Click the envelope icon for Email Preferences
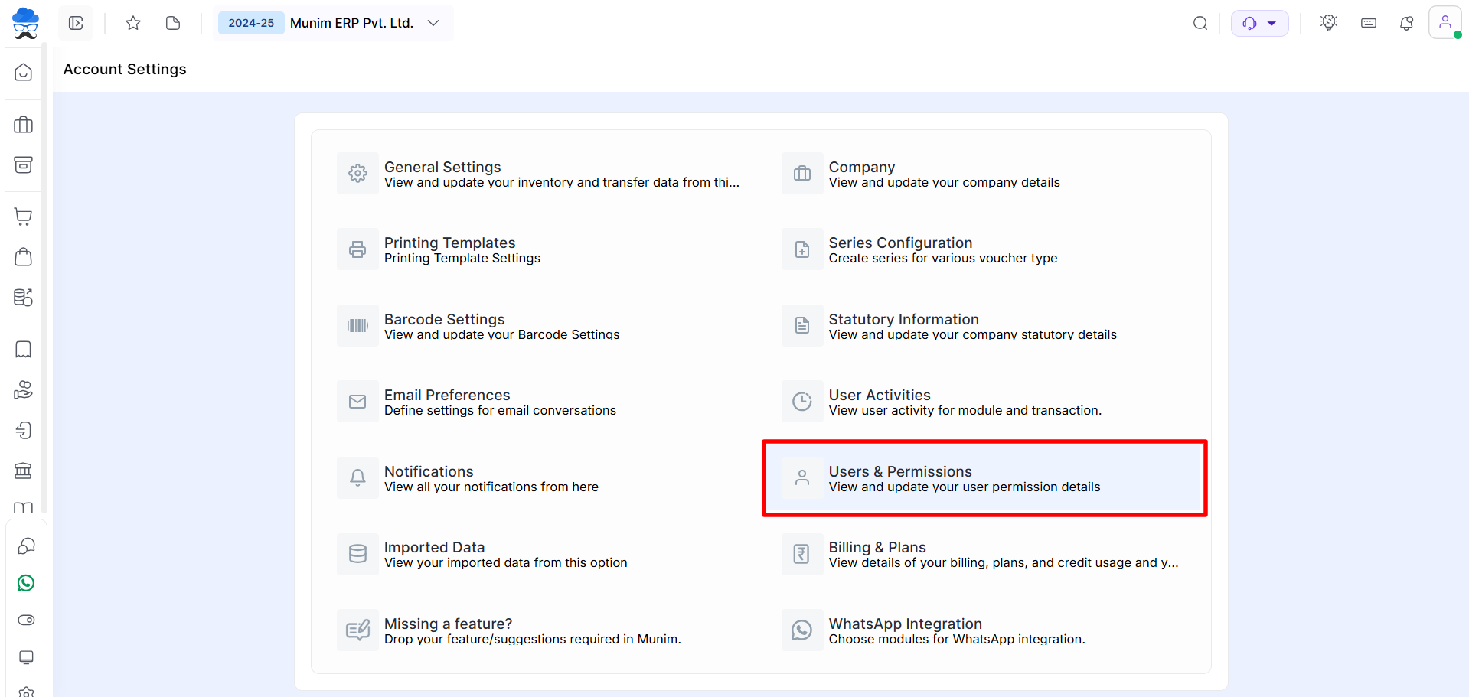This screenshot has height=697, width=1469. (x=357, y=402)
